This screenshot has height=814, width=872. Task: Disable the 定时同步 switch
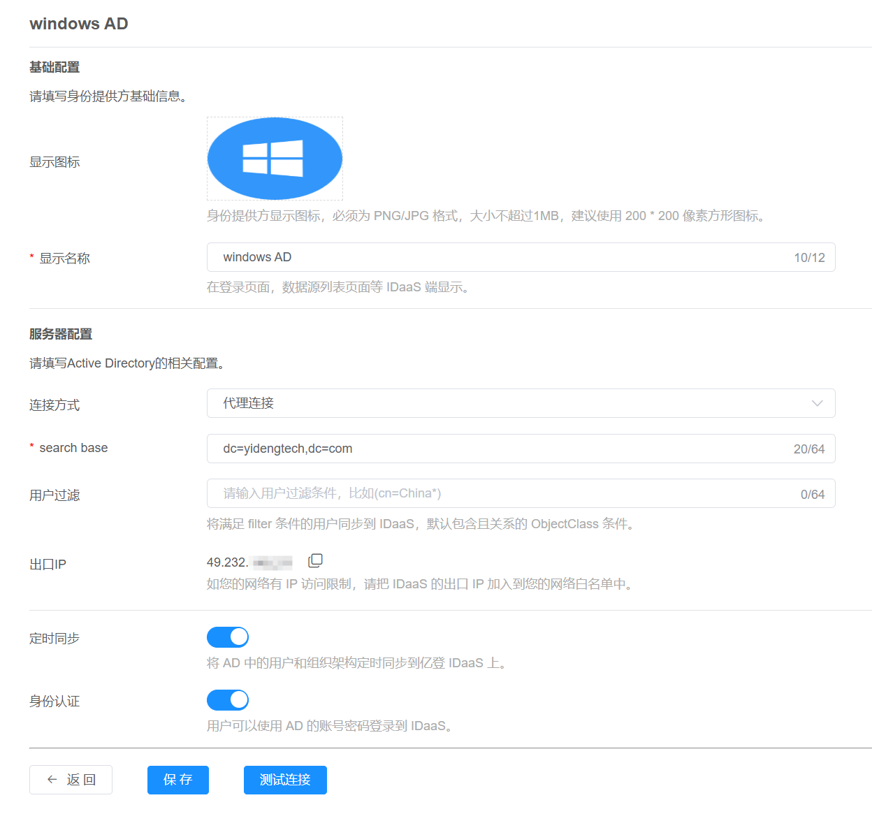(228, 637)
